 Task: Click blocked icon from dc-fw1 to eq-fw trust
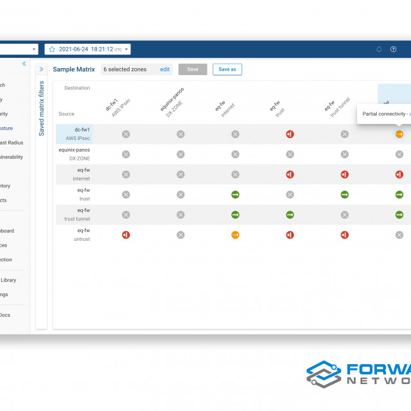pyautogui.click(x=290, y=134)
